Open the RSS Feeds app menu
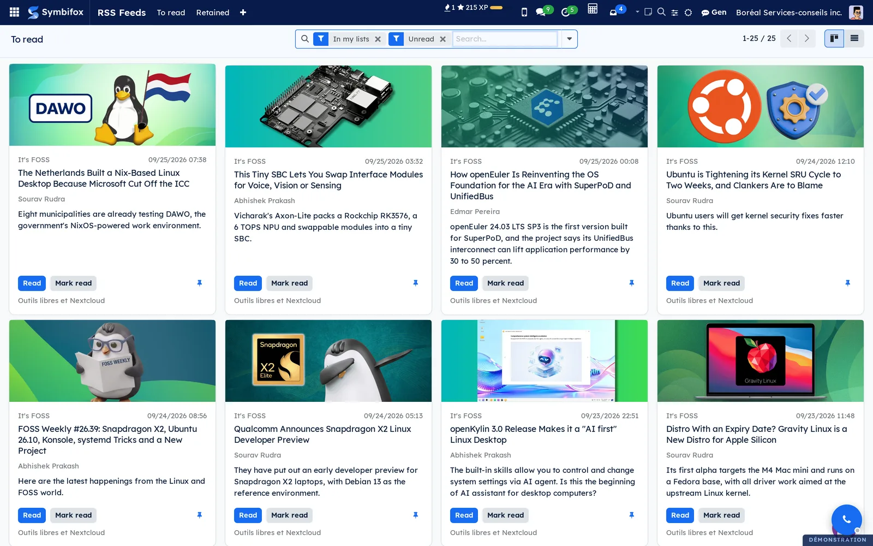 pos(122,13)
